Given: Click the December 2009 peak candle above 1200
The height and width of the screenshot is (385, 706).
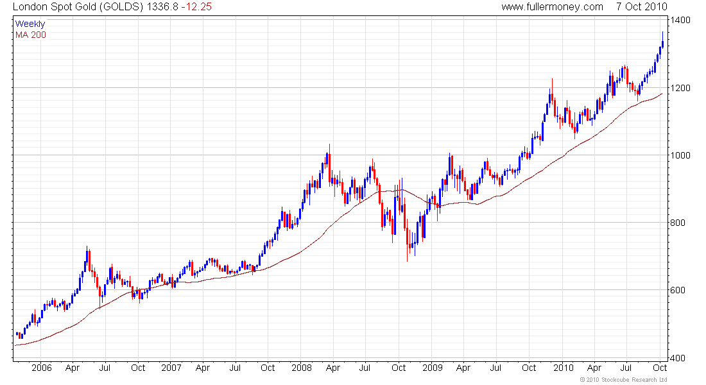Looking at the screenshot, I should (x=552, y=92).
